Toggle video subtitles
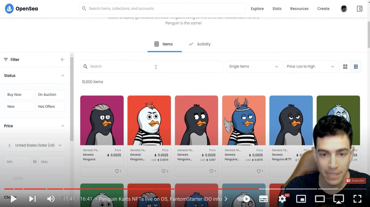Viewport: 370px width, 207px height. point(263,199)
